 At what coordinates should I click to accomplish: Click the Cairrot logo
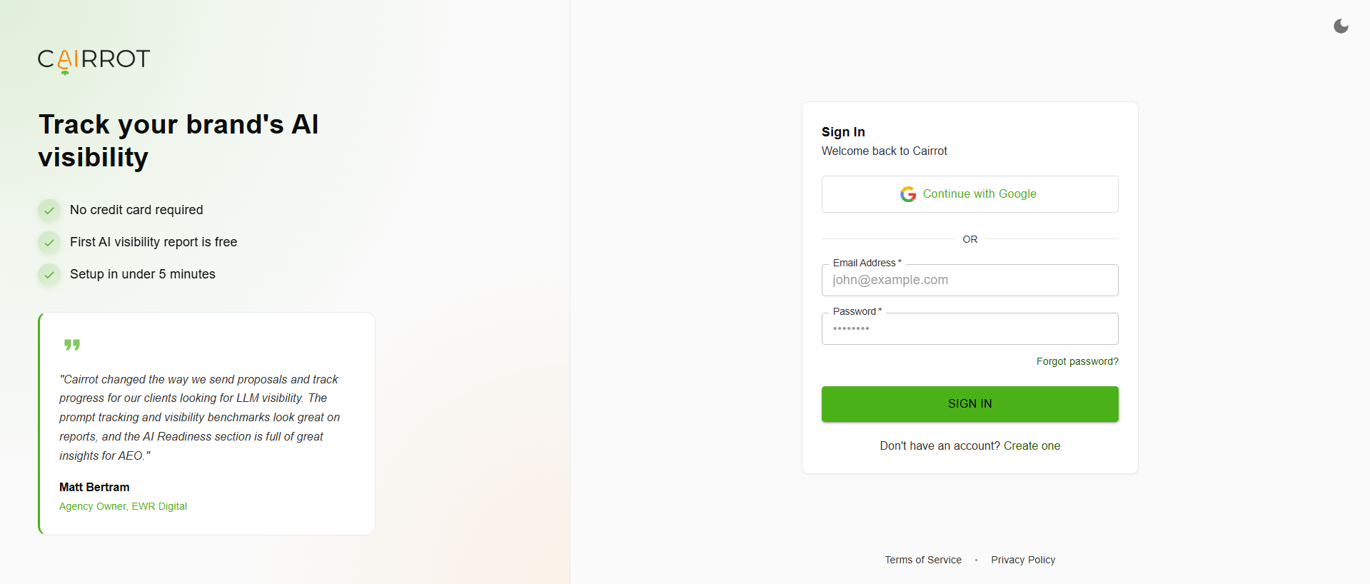(x=94, y=61)
